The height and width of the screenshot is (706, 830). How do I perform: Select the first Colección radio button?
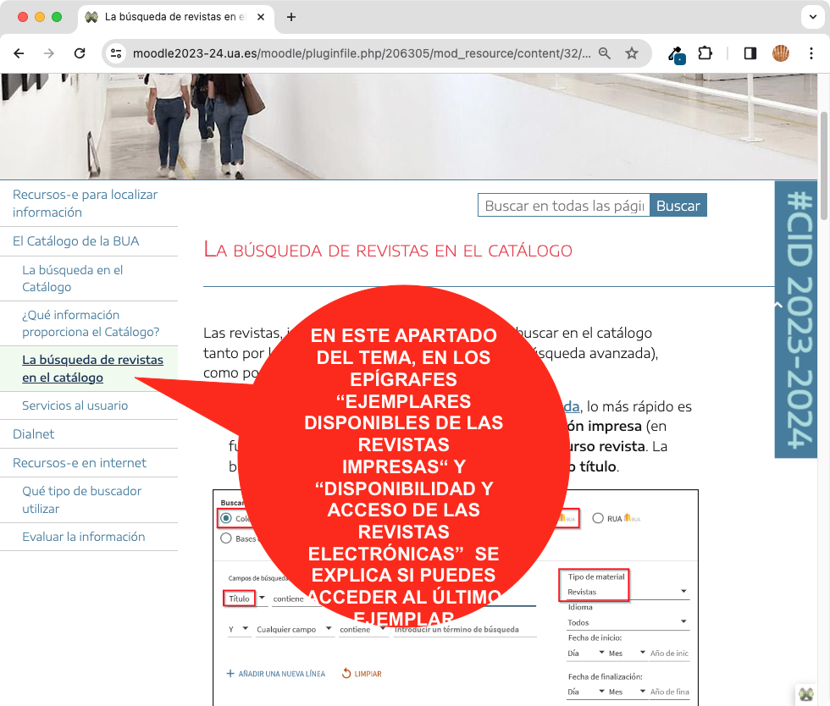point(225,518)
